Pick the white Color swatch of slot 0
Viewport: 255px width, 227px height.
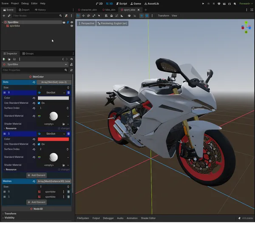[54, 98]
